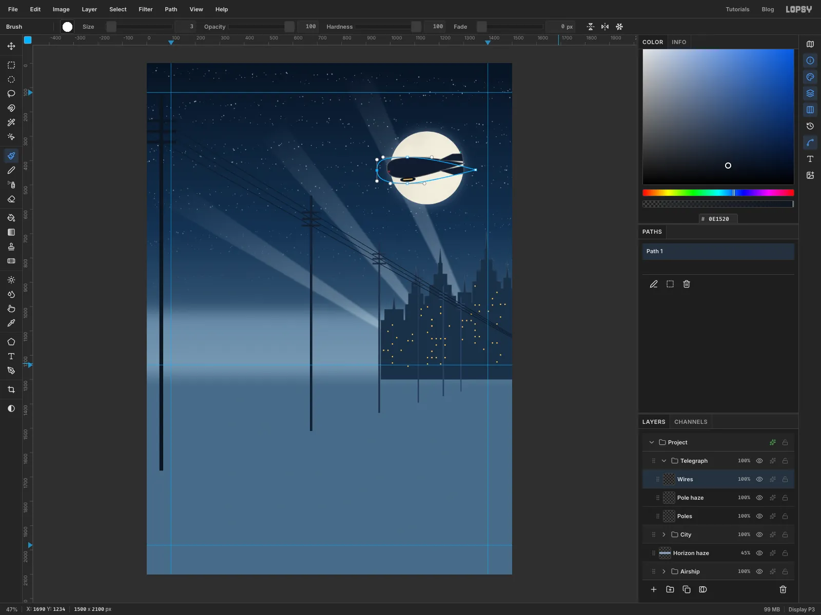The height and width of the screenshot is (615, 821).
Task: Open the Tutorials link
Action: click(737, 9)
